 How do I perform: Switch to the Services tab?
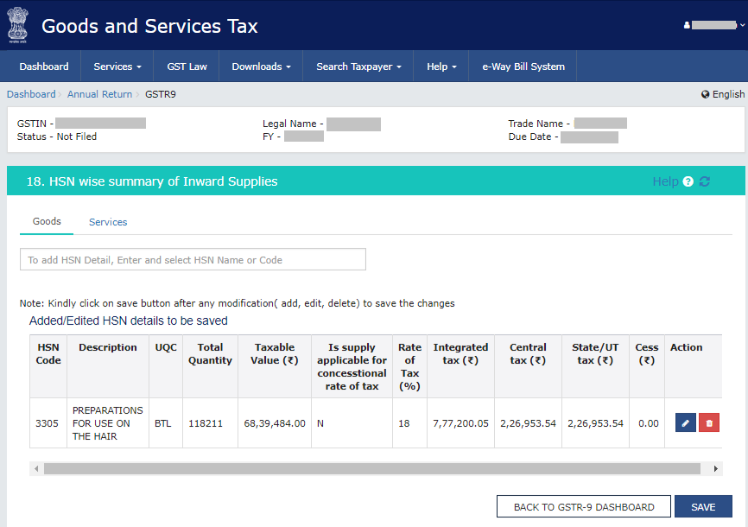[108, 222]
